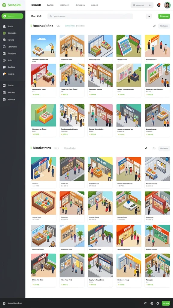Toggle the small switch beside the first section heading

pyautogui.click(x=58, y=26)
